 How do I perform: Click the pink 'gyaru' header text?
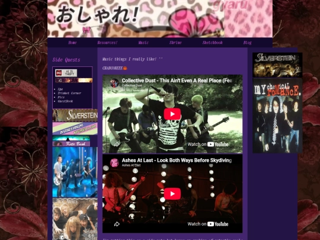coord(231,5)
